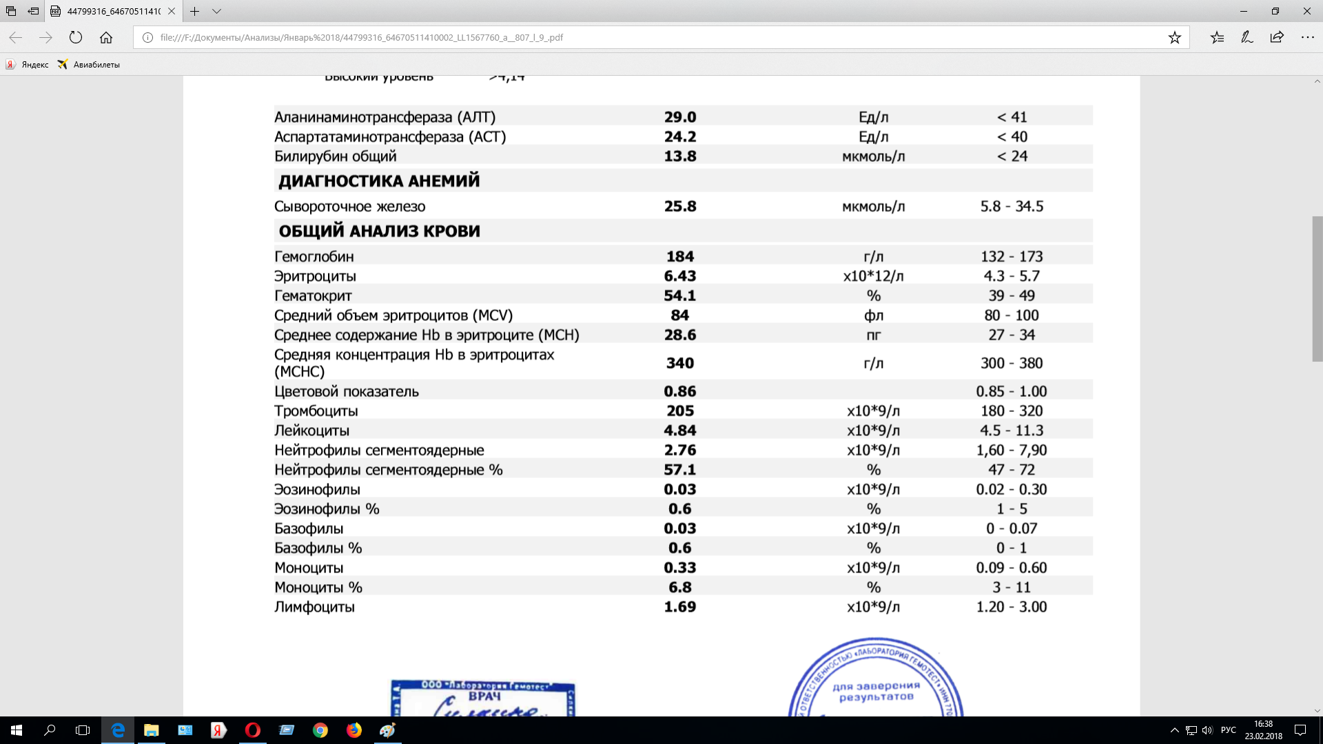
Task: Click the Add notes pen icon
Action: tap(1247, 38)
